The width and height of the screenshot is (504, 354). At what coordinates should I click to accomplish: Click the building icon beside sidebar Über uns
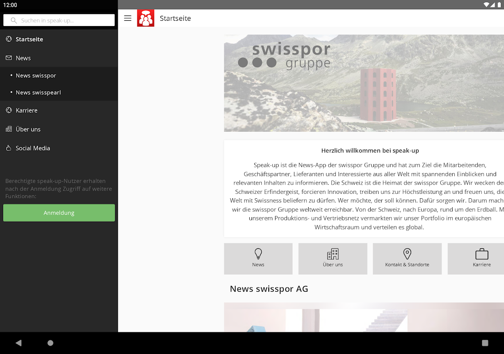coord(9,129)
